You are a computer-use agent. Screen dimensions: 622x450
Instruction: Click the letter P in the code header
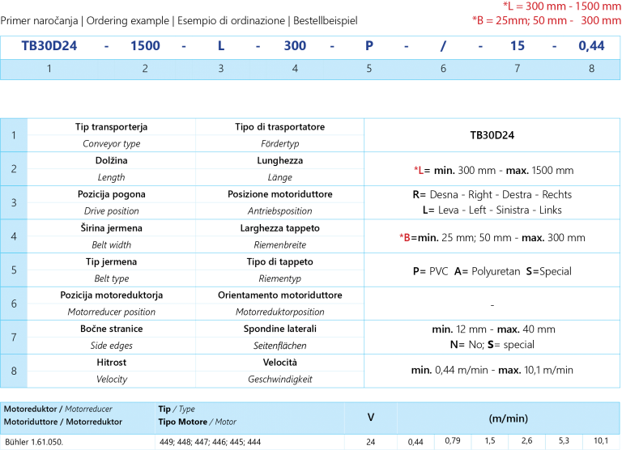pyautogui.click(x=369, y=46)
